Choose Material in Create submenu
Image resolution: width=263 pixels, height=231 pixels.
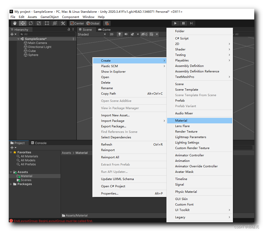200,121
